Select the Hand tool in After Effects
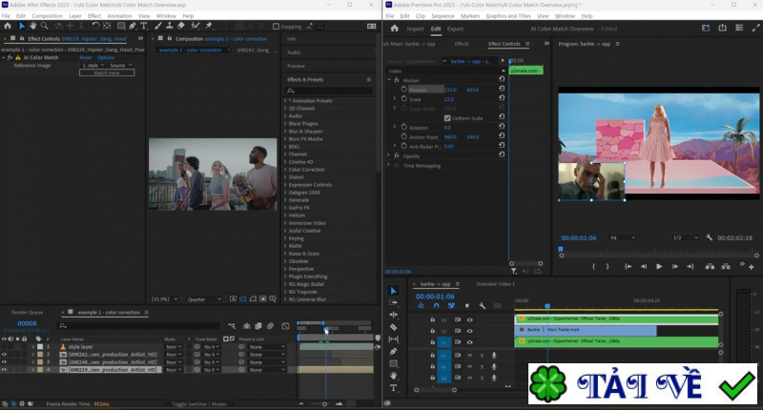The width and height of the screenshot is (763, 410). [33, 26]
